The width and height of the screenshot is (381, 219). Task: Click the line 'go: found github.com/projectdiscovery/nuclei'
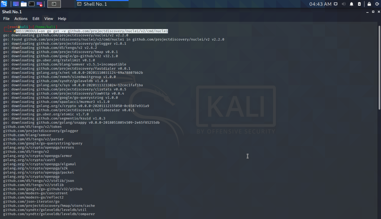[114, 39]
